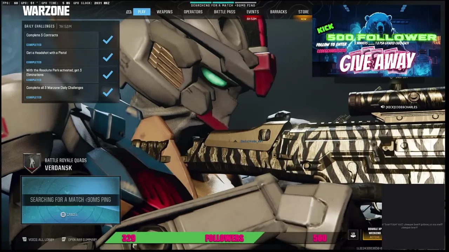Click the Warzone logo
The height and width of the screenshot is (252, 449).
[46, 11]
